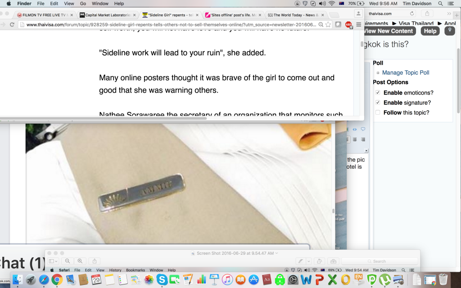461x288 pixels.
Task: Zoom in within the Preview window
Action: [80, 261]
